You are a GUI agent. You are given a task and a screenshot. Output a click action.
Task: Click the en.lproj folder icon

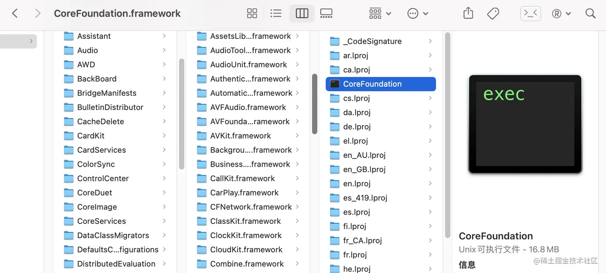335,184
